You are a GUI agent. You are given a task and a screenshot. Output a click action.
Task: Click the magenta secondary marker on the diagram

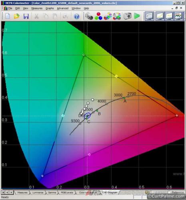[x=89, y=154]
